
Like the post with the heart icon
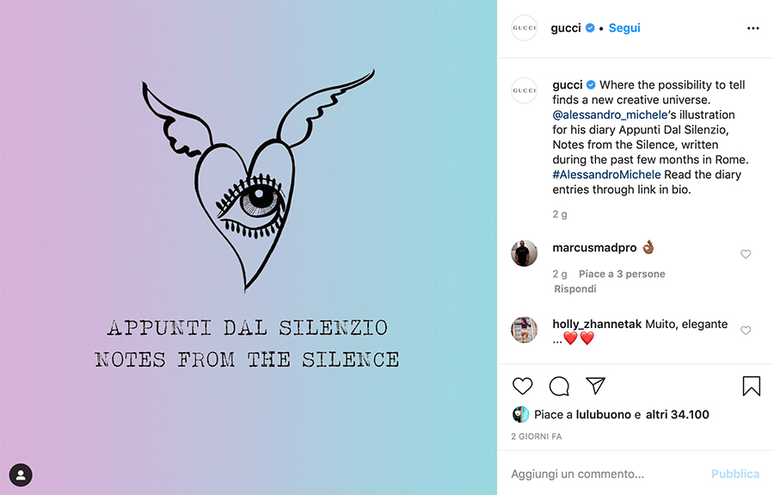click(x=522, y=386)
